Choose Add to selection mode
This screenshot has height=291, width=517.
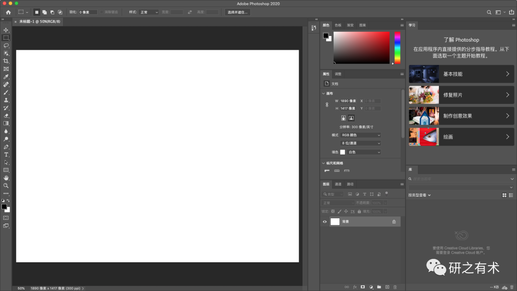(x=45, y=12)
